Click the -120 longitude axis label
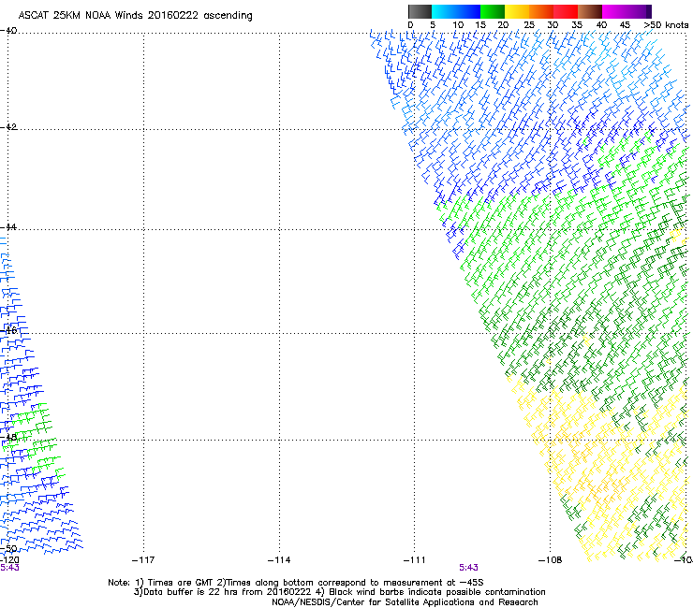The width and height of the screenshot is (693, 608). (9, 560)
